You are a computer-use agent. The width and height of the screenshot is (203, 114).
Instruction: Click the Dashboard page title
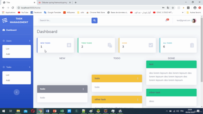pos(47,32)
